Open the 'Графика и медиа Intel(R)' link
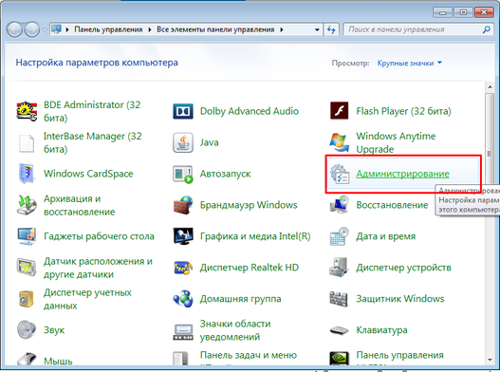This screenshot has width=500, height=372. click(255, 236)
